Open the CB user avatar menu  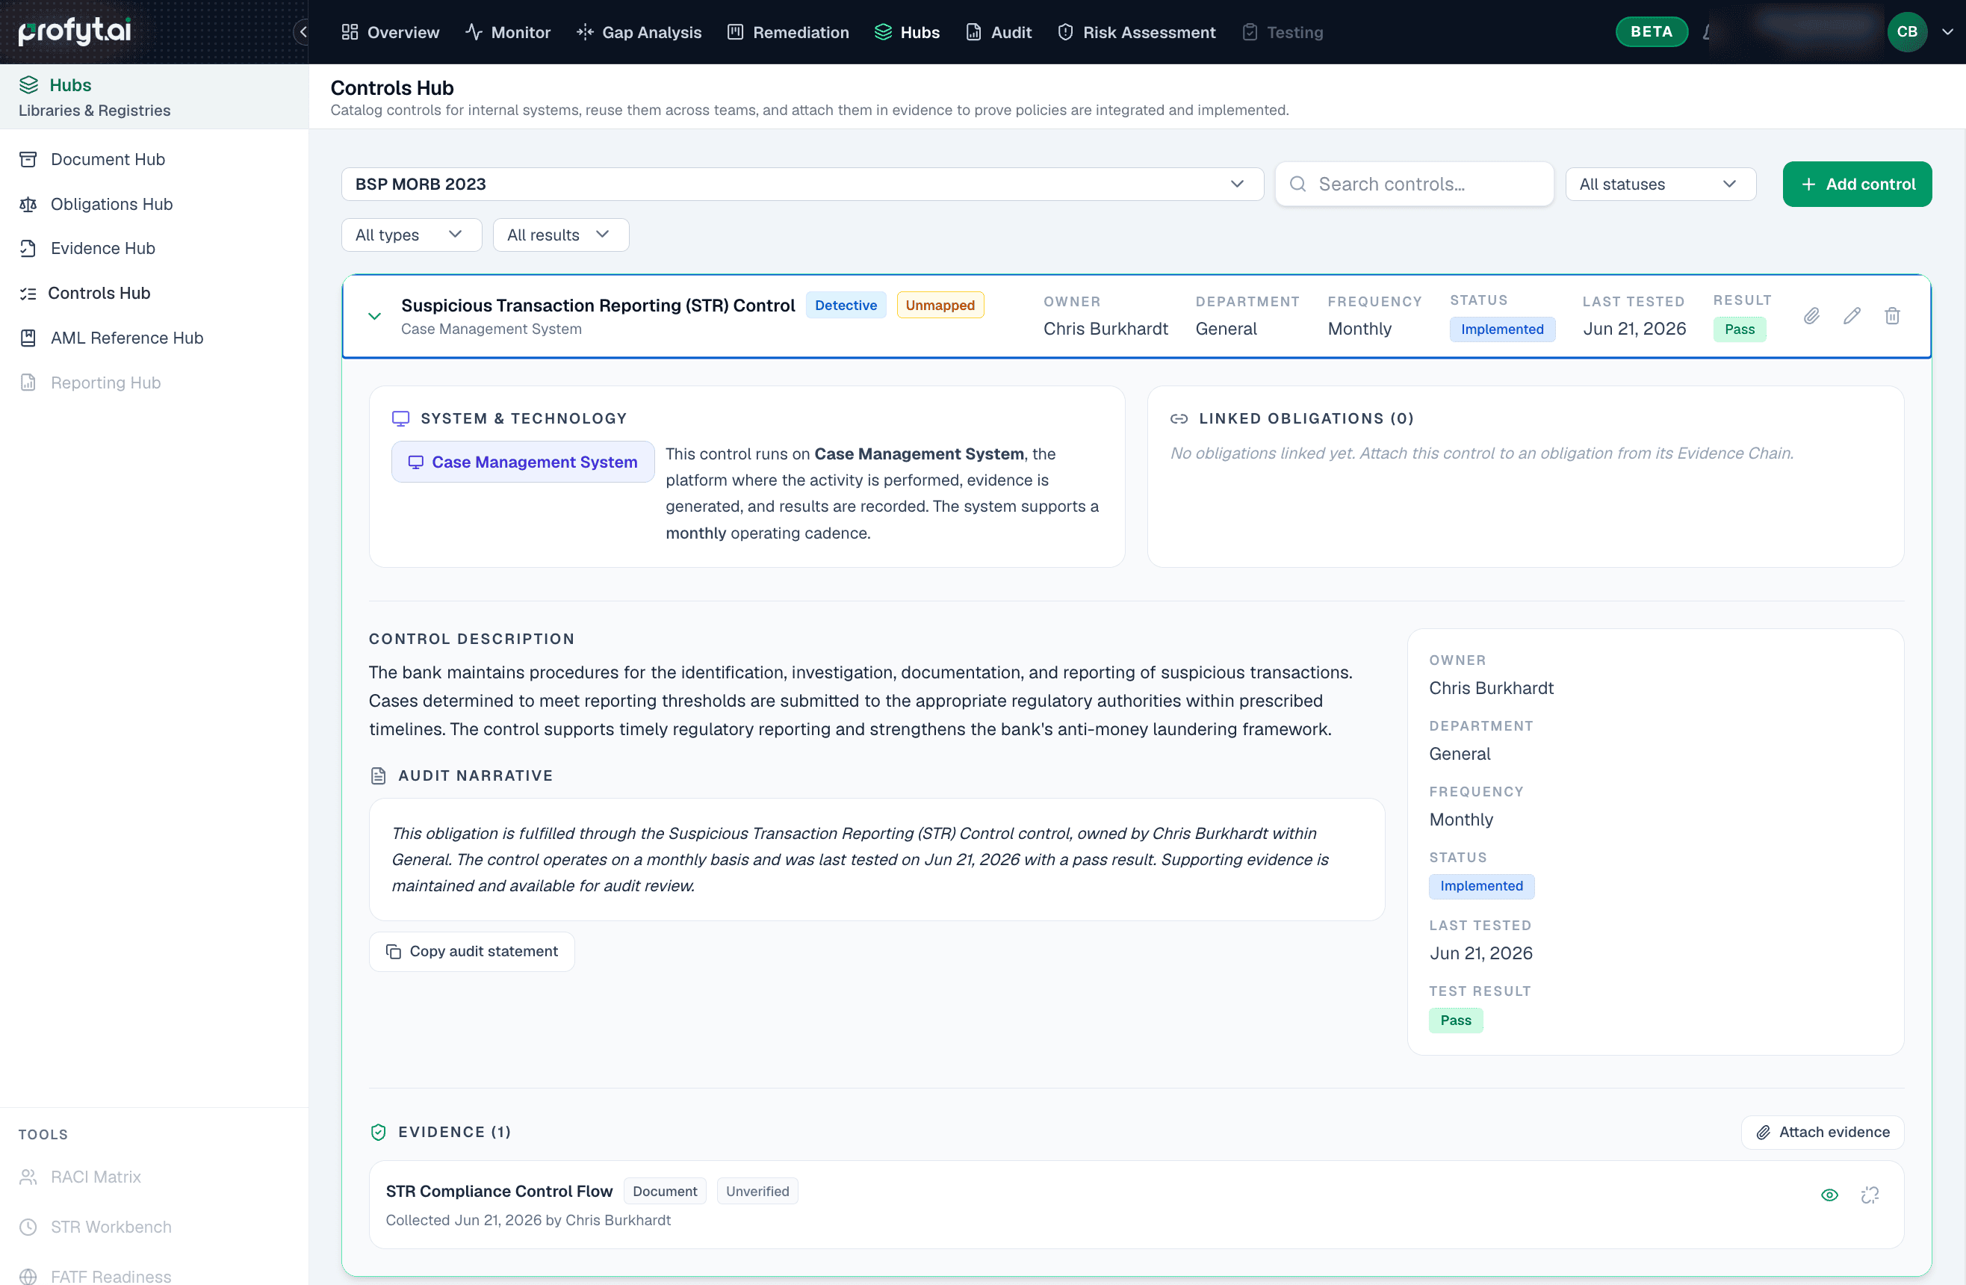[1906, 31]
